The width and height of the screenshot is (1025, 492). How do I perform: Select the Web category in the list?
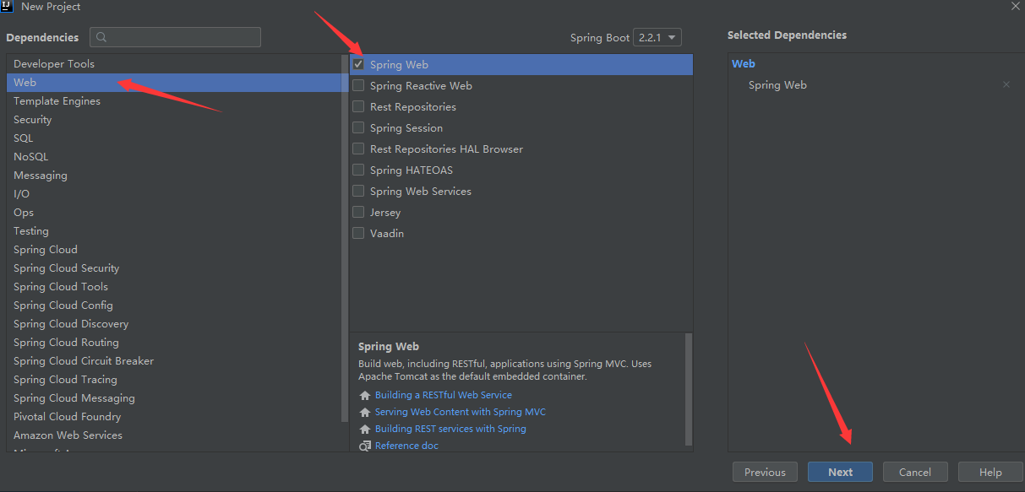coord(173,83)
